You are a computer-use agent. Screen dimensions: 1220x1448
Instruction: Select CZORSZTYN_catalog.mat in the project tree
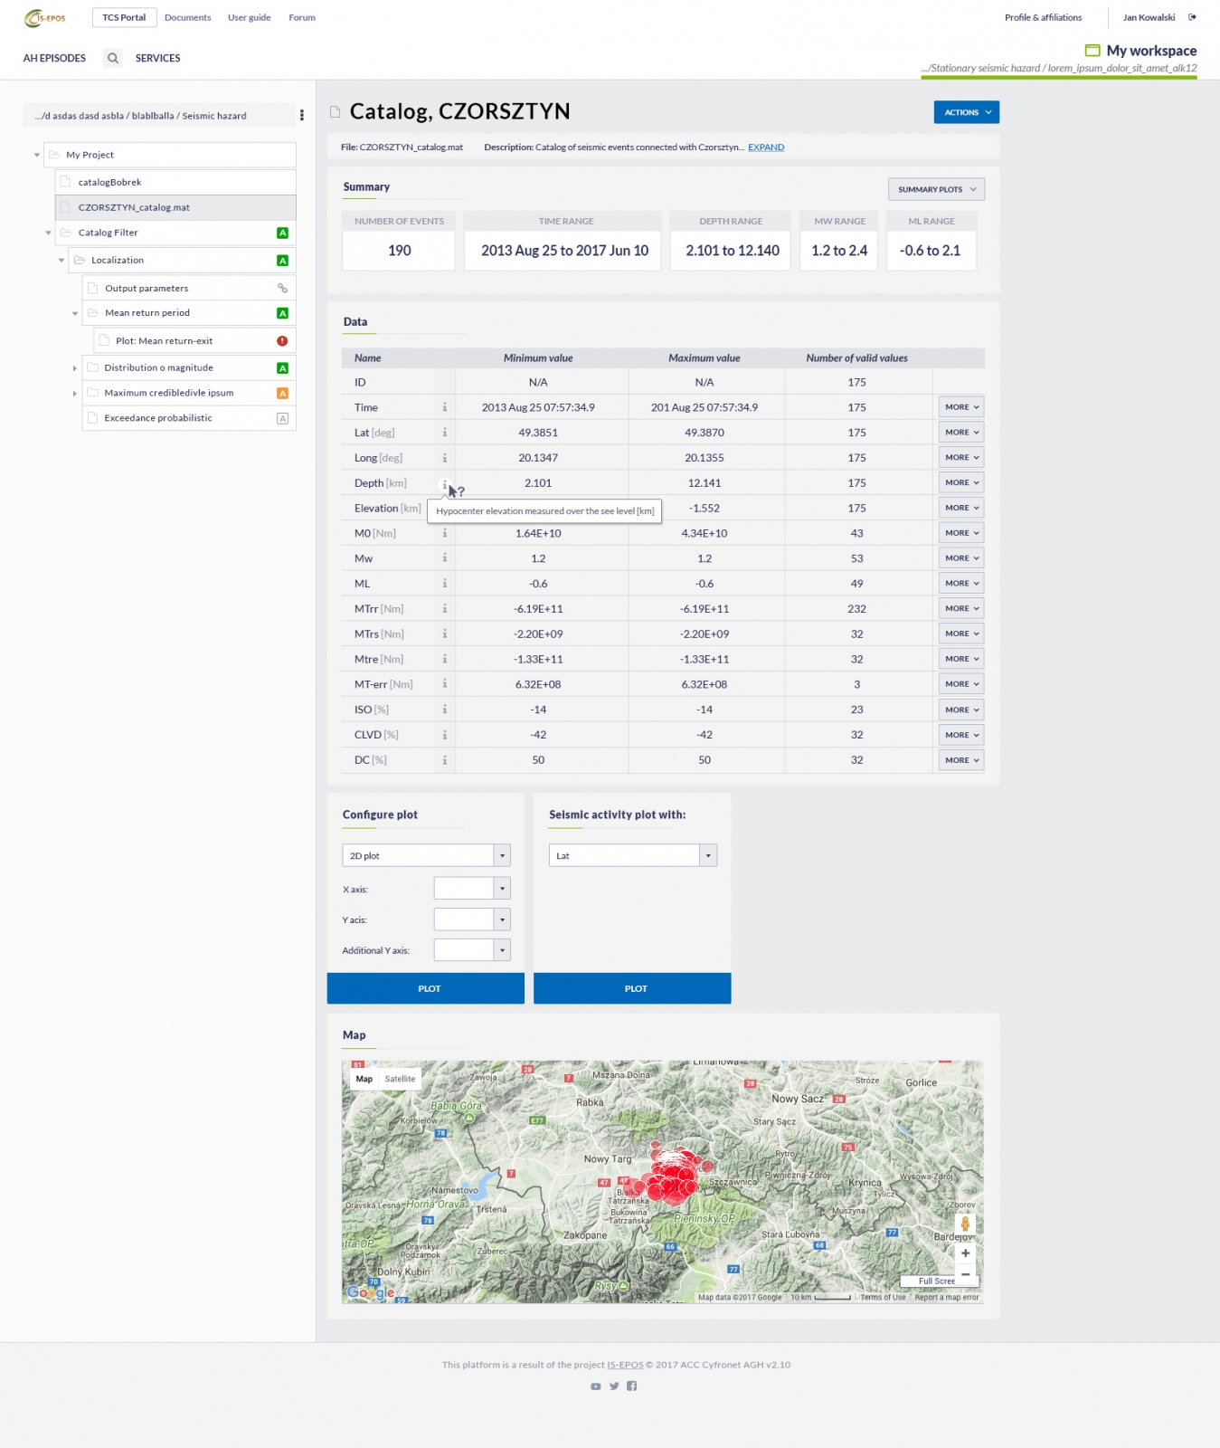[x=134, y=207]
